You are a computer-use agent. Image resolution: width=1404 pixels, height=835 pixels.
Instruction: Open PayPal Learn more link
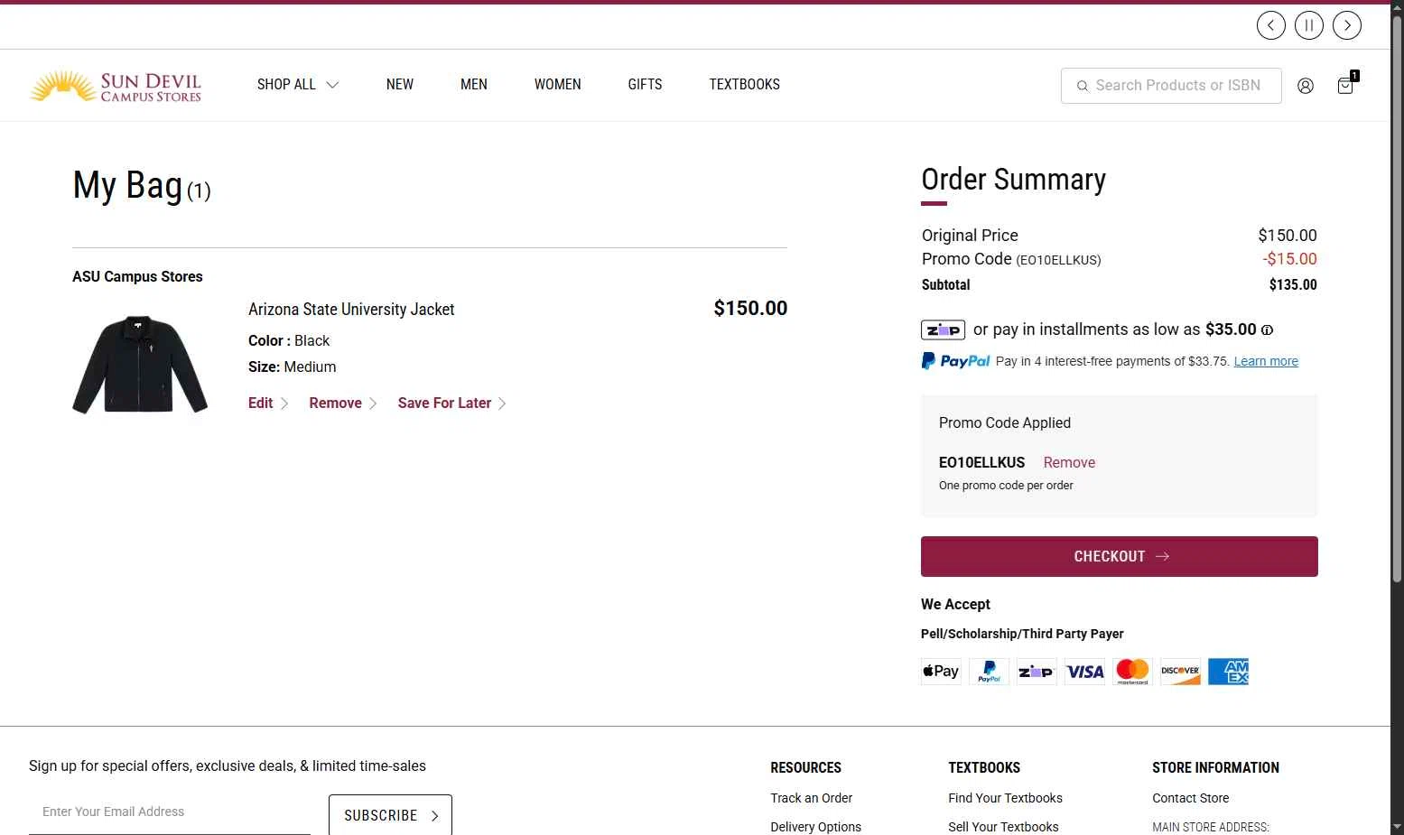point(1266,361)
